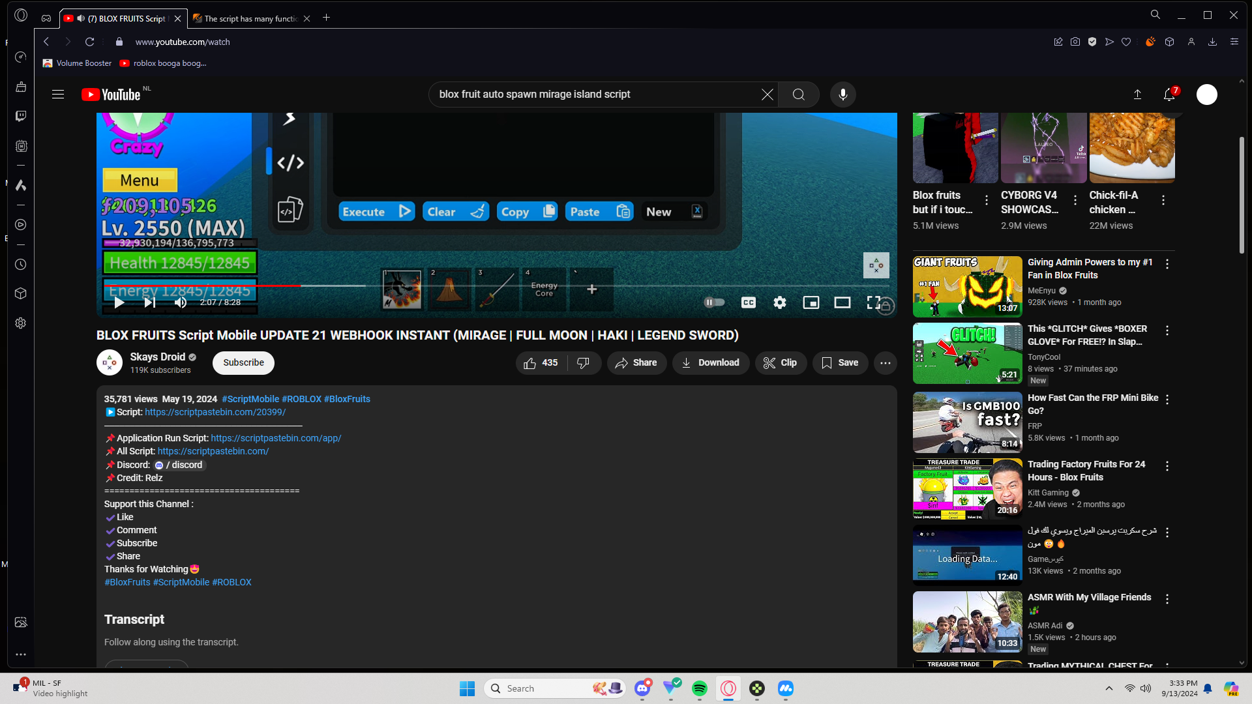The image size is (1252, 704).
Task: Open options for Chick-fil-A short
Action: 1163,200
